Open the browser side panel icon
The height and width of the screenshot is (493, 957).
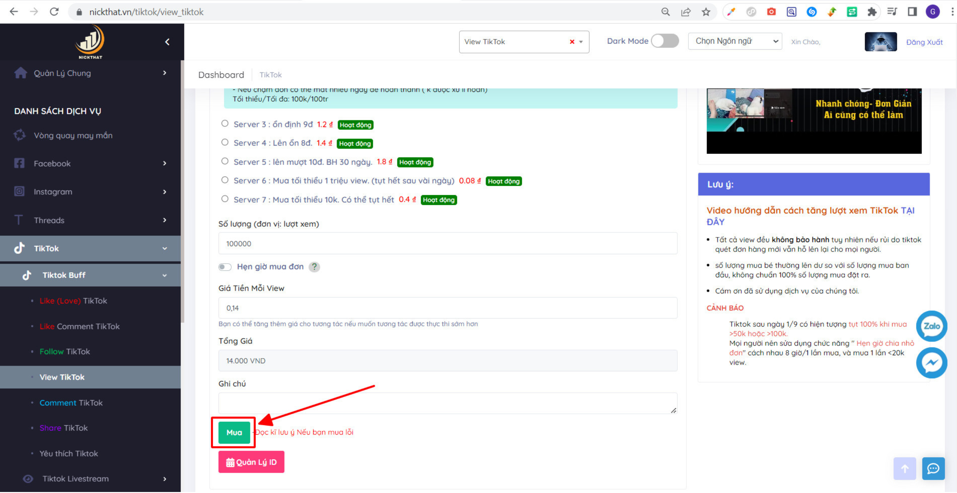912,12
